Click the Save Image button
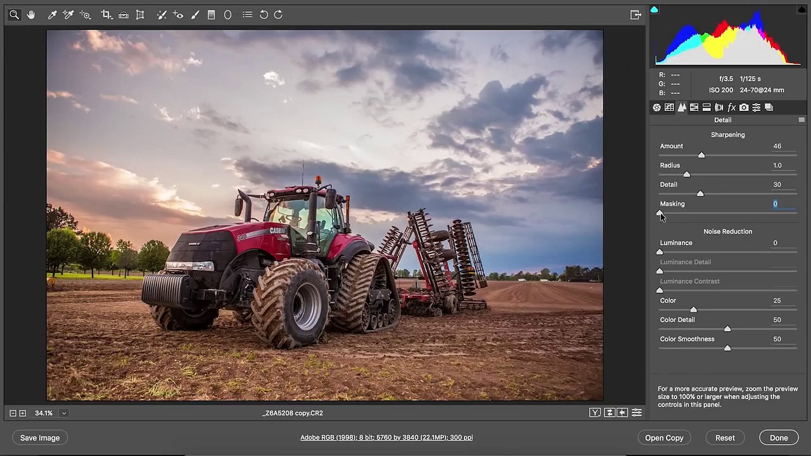Viewport: 811px width, 456px height. pos(40,438)
